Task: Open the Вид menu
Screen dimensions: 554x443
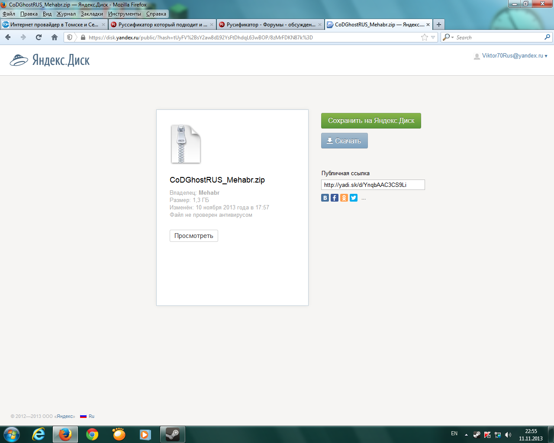Action: click(47, 14)
